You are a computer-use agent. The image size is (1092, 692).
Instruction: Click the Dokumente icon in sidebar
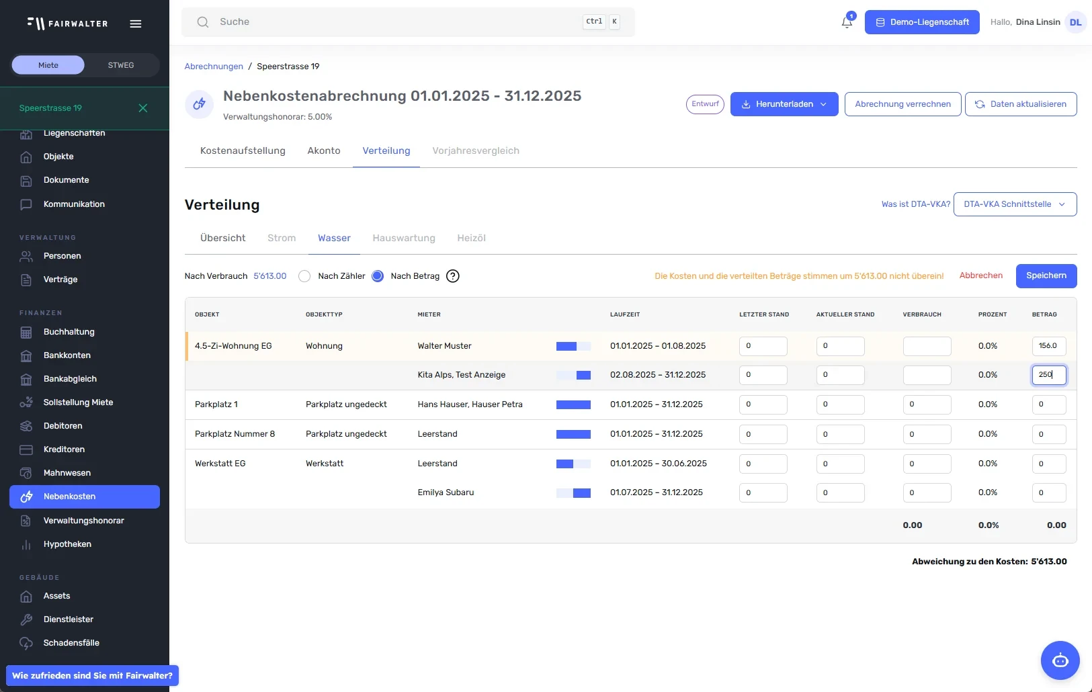point(26,181)
